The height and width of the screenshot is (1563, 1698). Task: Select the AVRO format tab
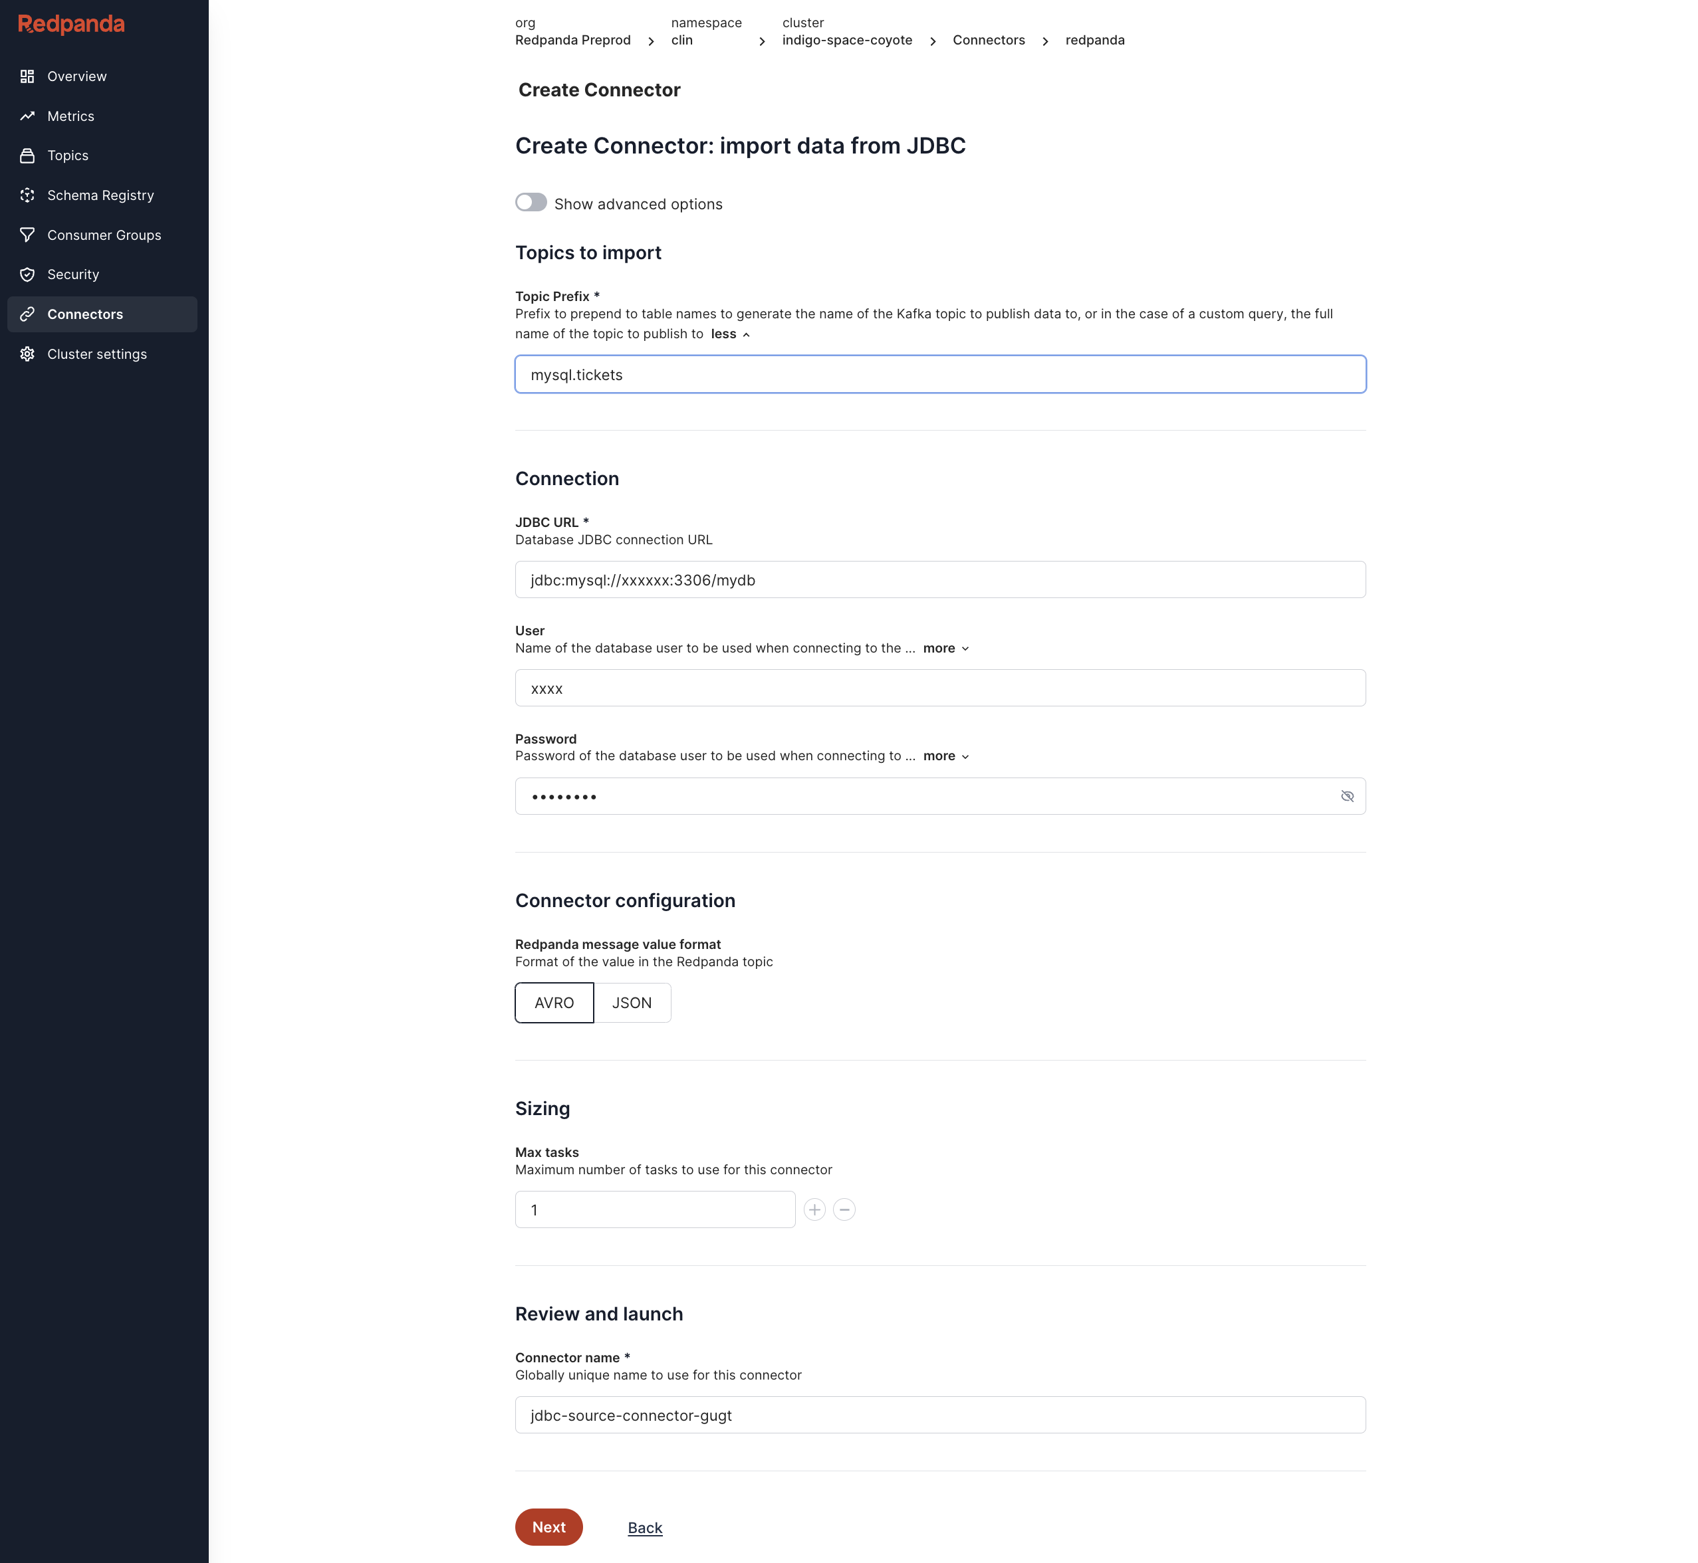pyautogui.click(x=554, y=1002)
